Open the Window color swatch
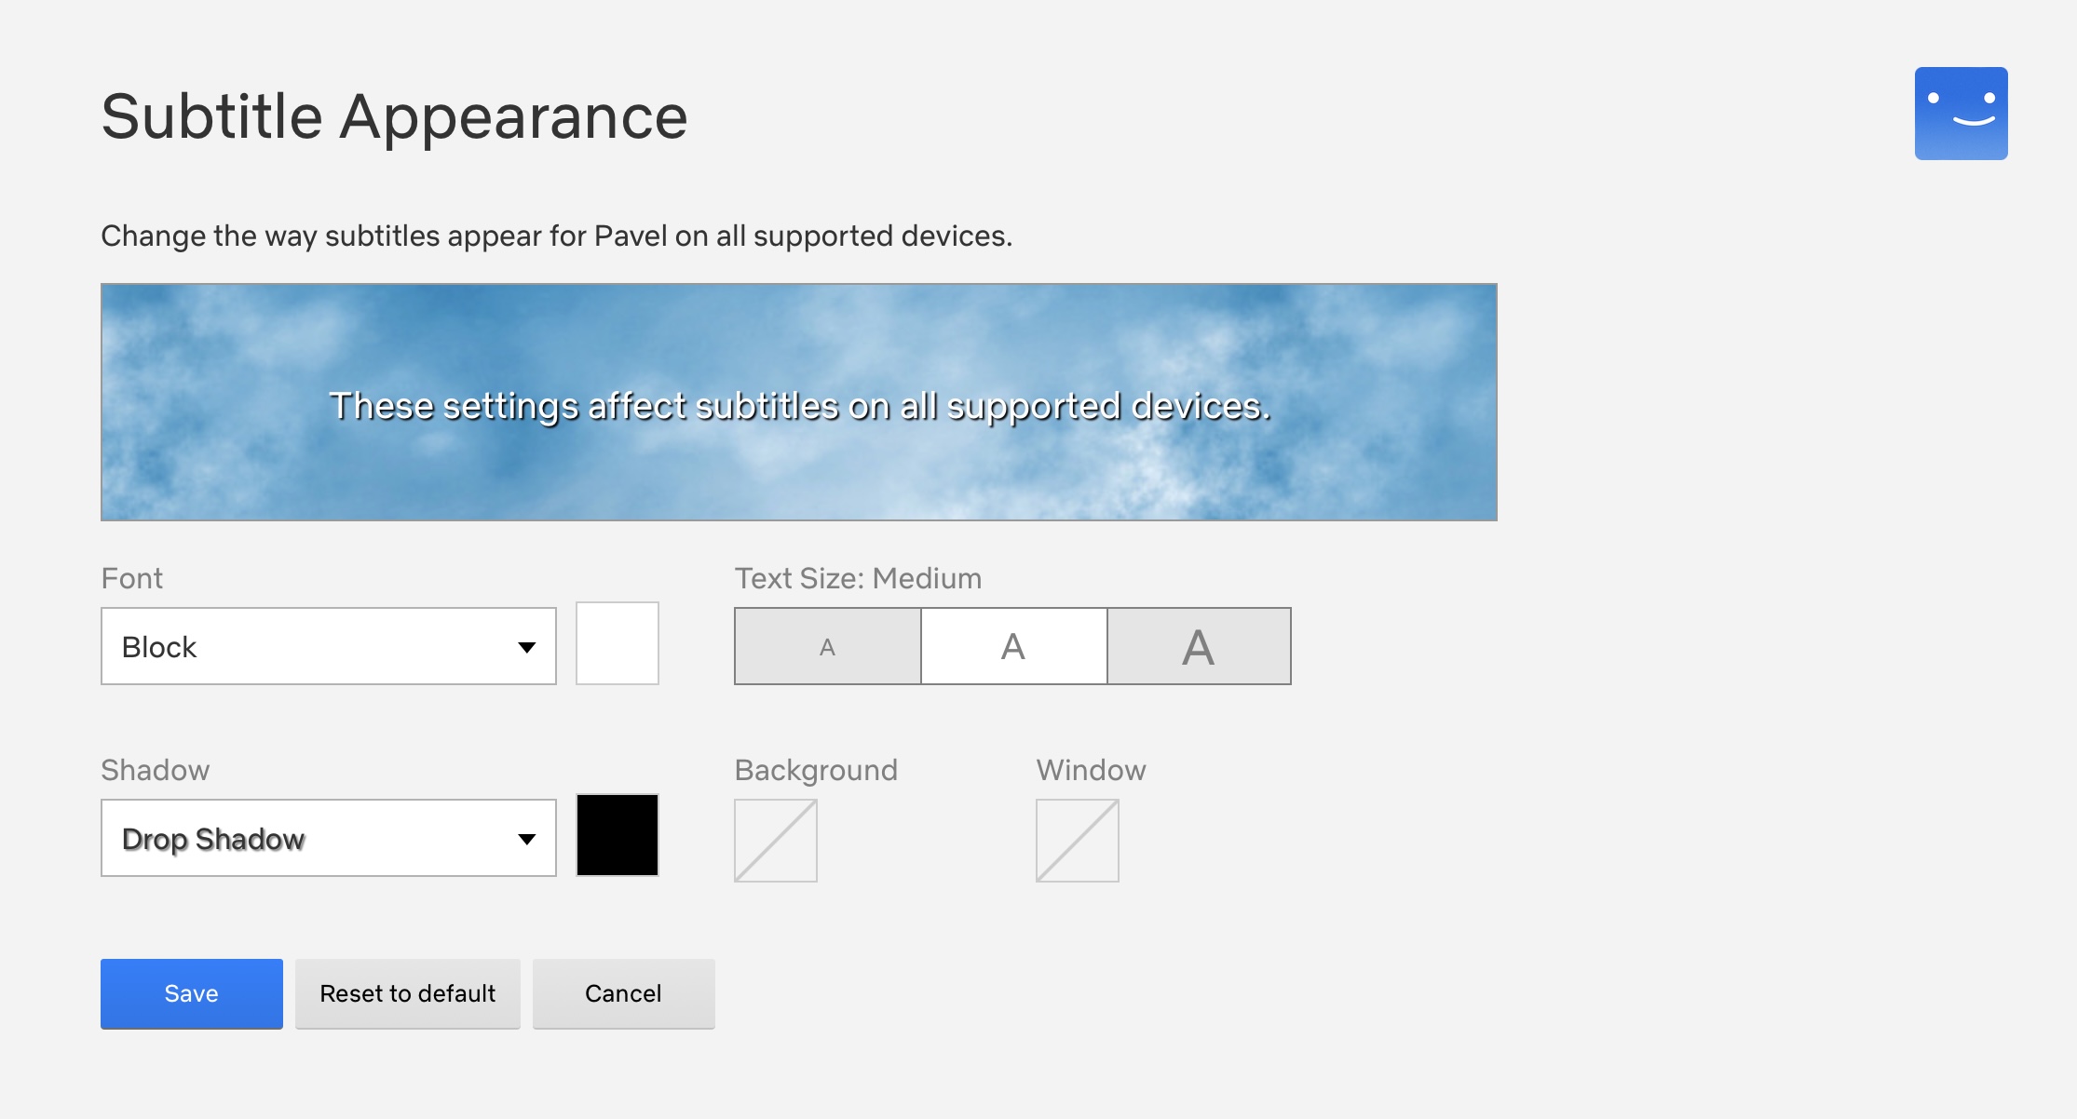The width and height of the screenshot is (2077, 1119). coord(1077,841)
